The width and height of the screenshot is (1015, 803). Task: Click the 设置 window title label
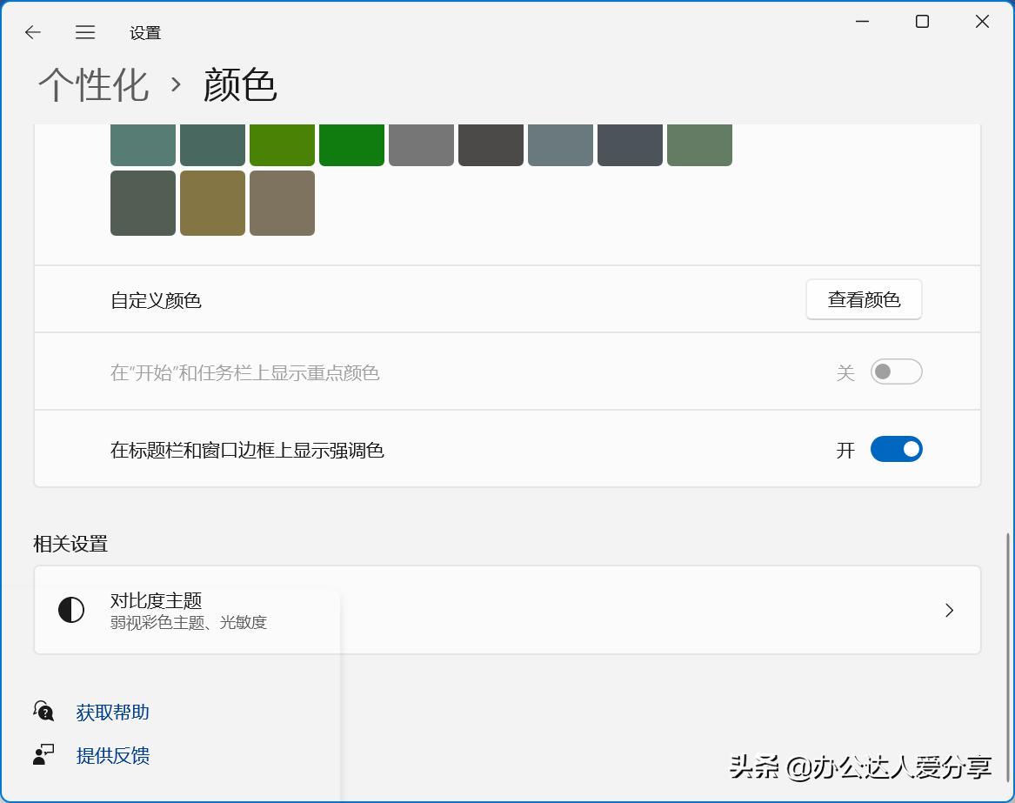(x=144, y=32)
